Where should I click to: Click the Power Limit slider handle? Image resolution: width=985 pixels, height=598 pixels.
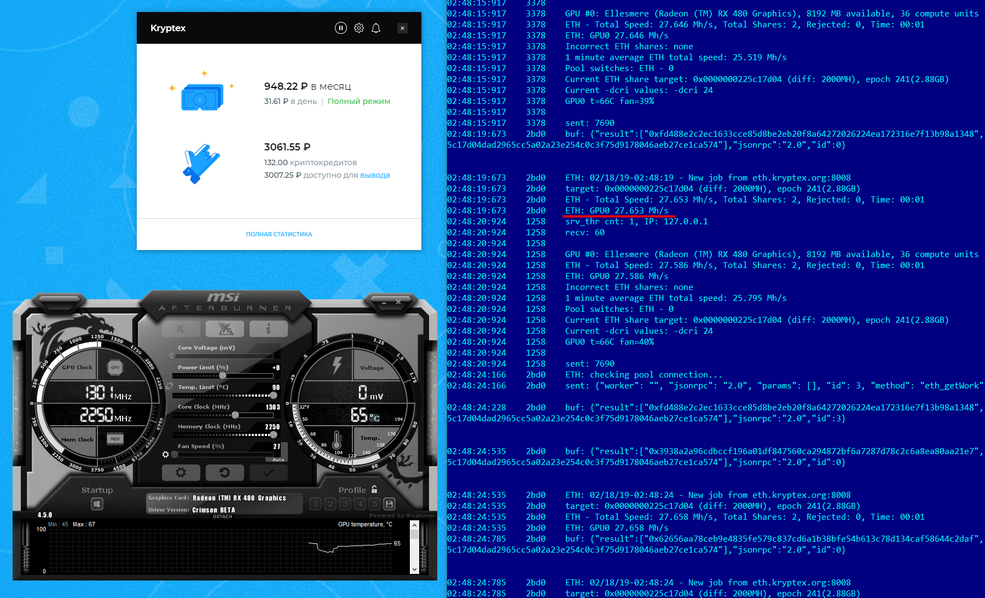[x=222, y=376]
